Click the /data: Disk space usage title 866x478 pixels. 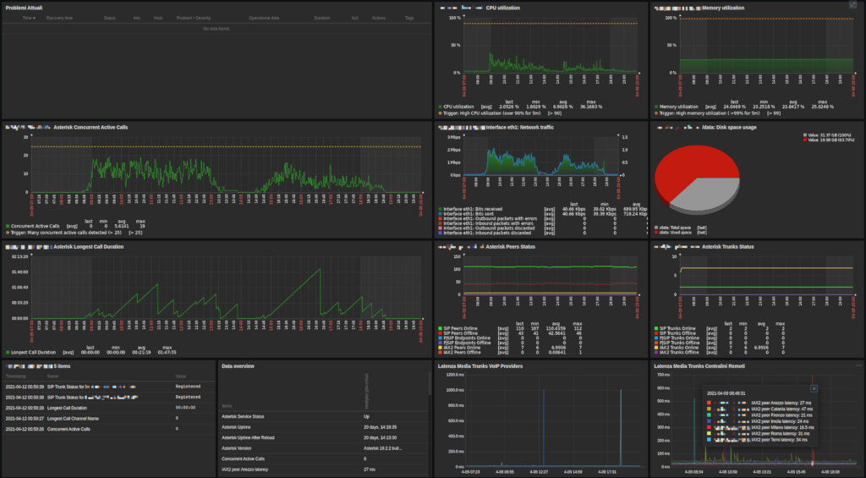tap(729, 127)
